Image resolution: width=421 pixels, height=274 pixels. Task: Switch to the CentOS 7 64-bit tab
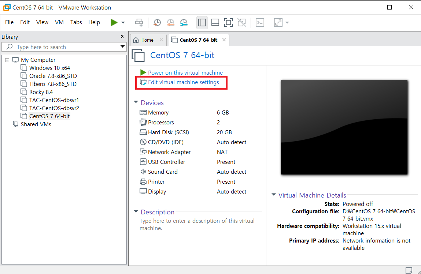198,40
